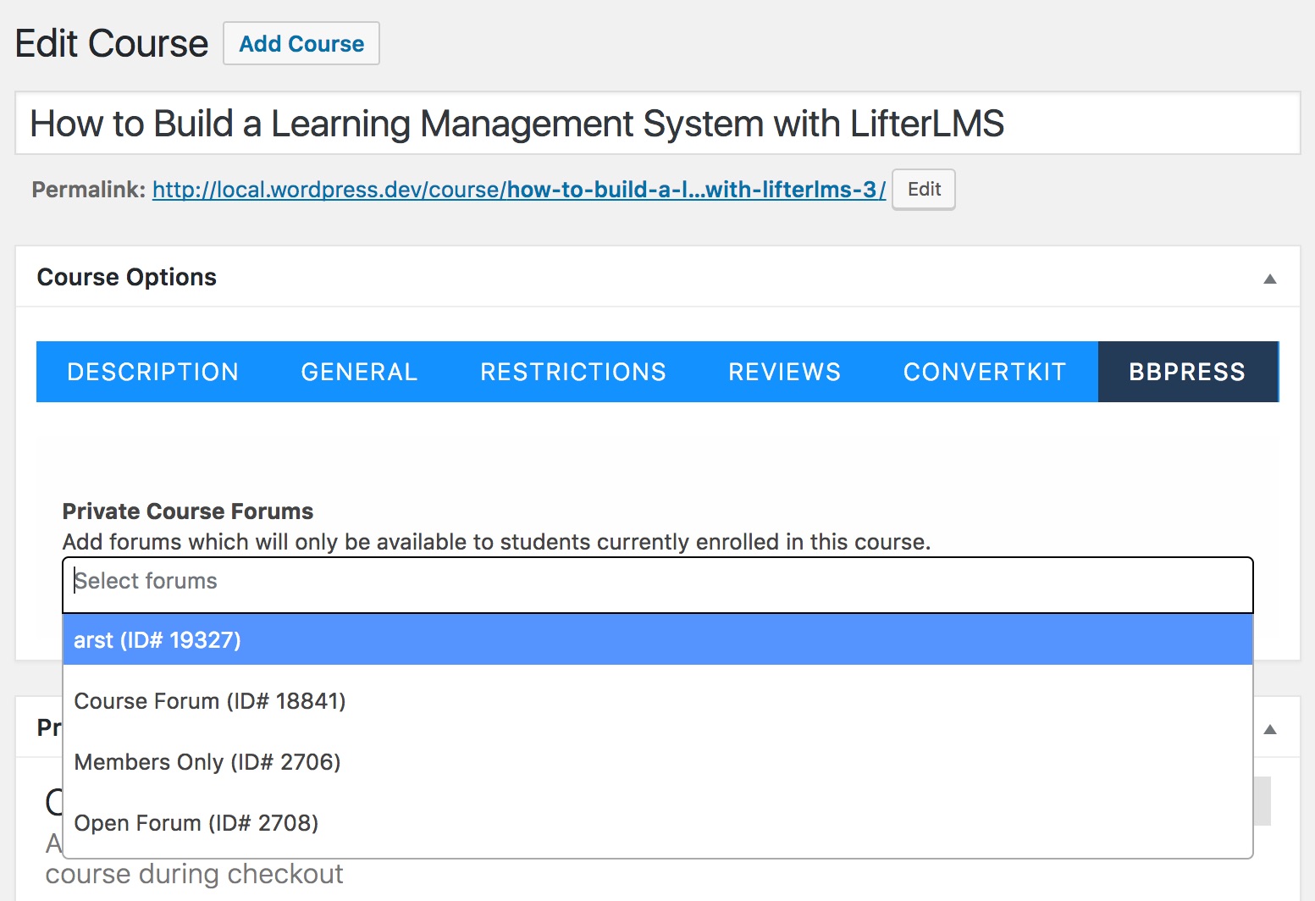1315x901 pixels.
Task: Click the Course Options panel heading
Action: click(127, 278)
